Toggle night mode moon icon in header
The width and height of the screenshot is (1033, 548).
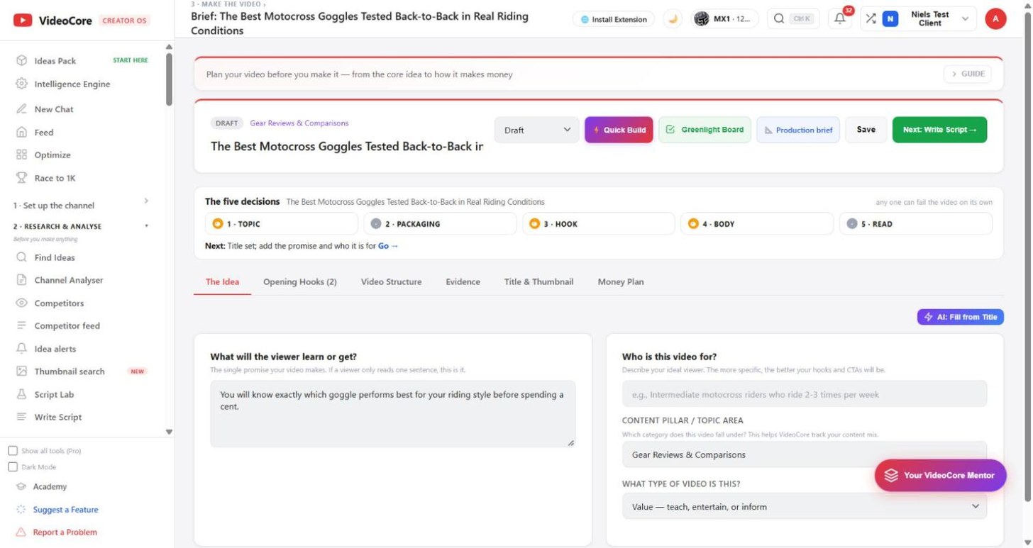pyautogui.click(x=673, y=19)
